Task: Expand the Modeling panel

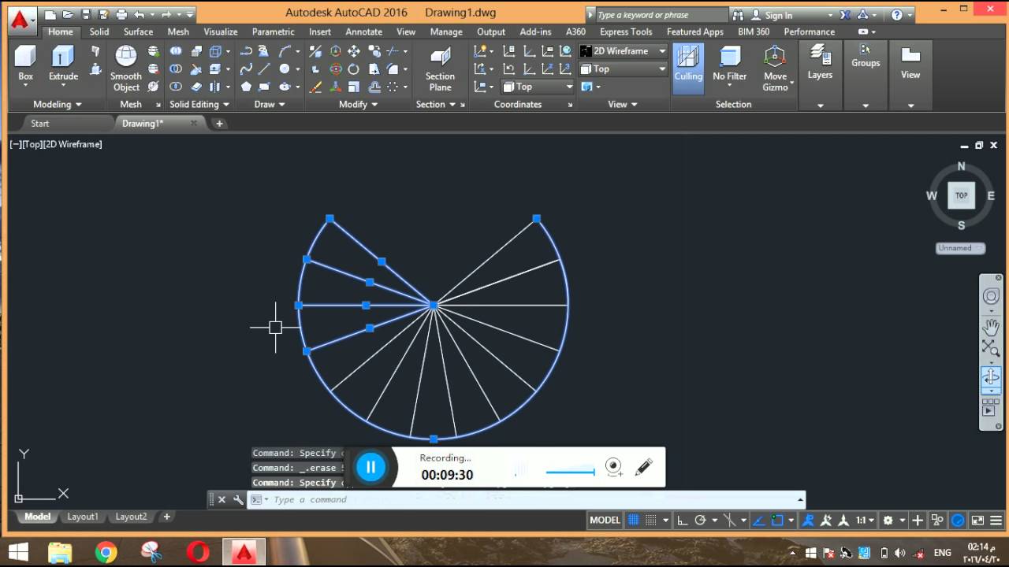Action: pos(58,104)
